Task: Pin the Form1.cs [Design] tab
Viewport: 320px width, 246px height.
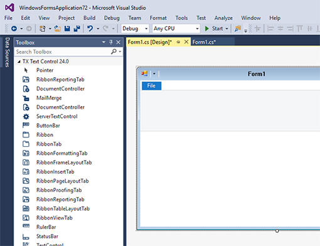Action: tap(178, 42)
